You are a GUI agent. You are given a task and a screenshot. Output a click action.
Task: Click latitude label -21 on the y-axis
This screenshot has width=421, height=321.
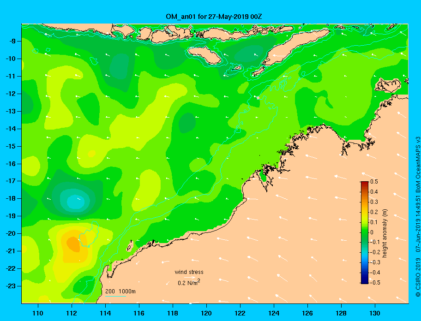pos(11,251)
